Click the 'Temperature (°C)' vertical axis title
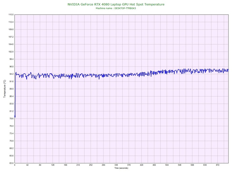 click(x=5, y=89)
